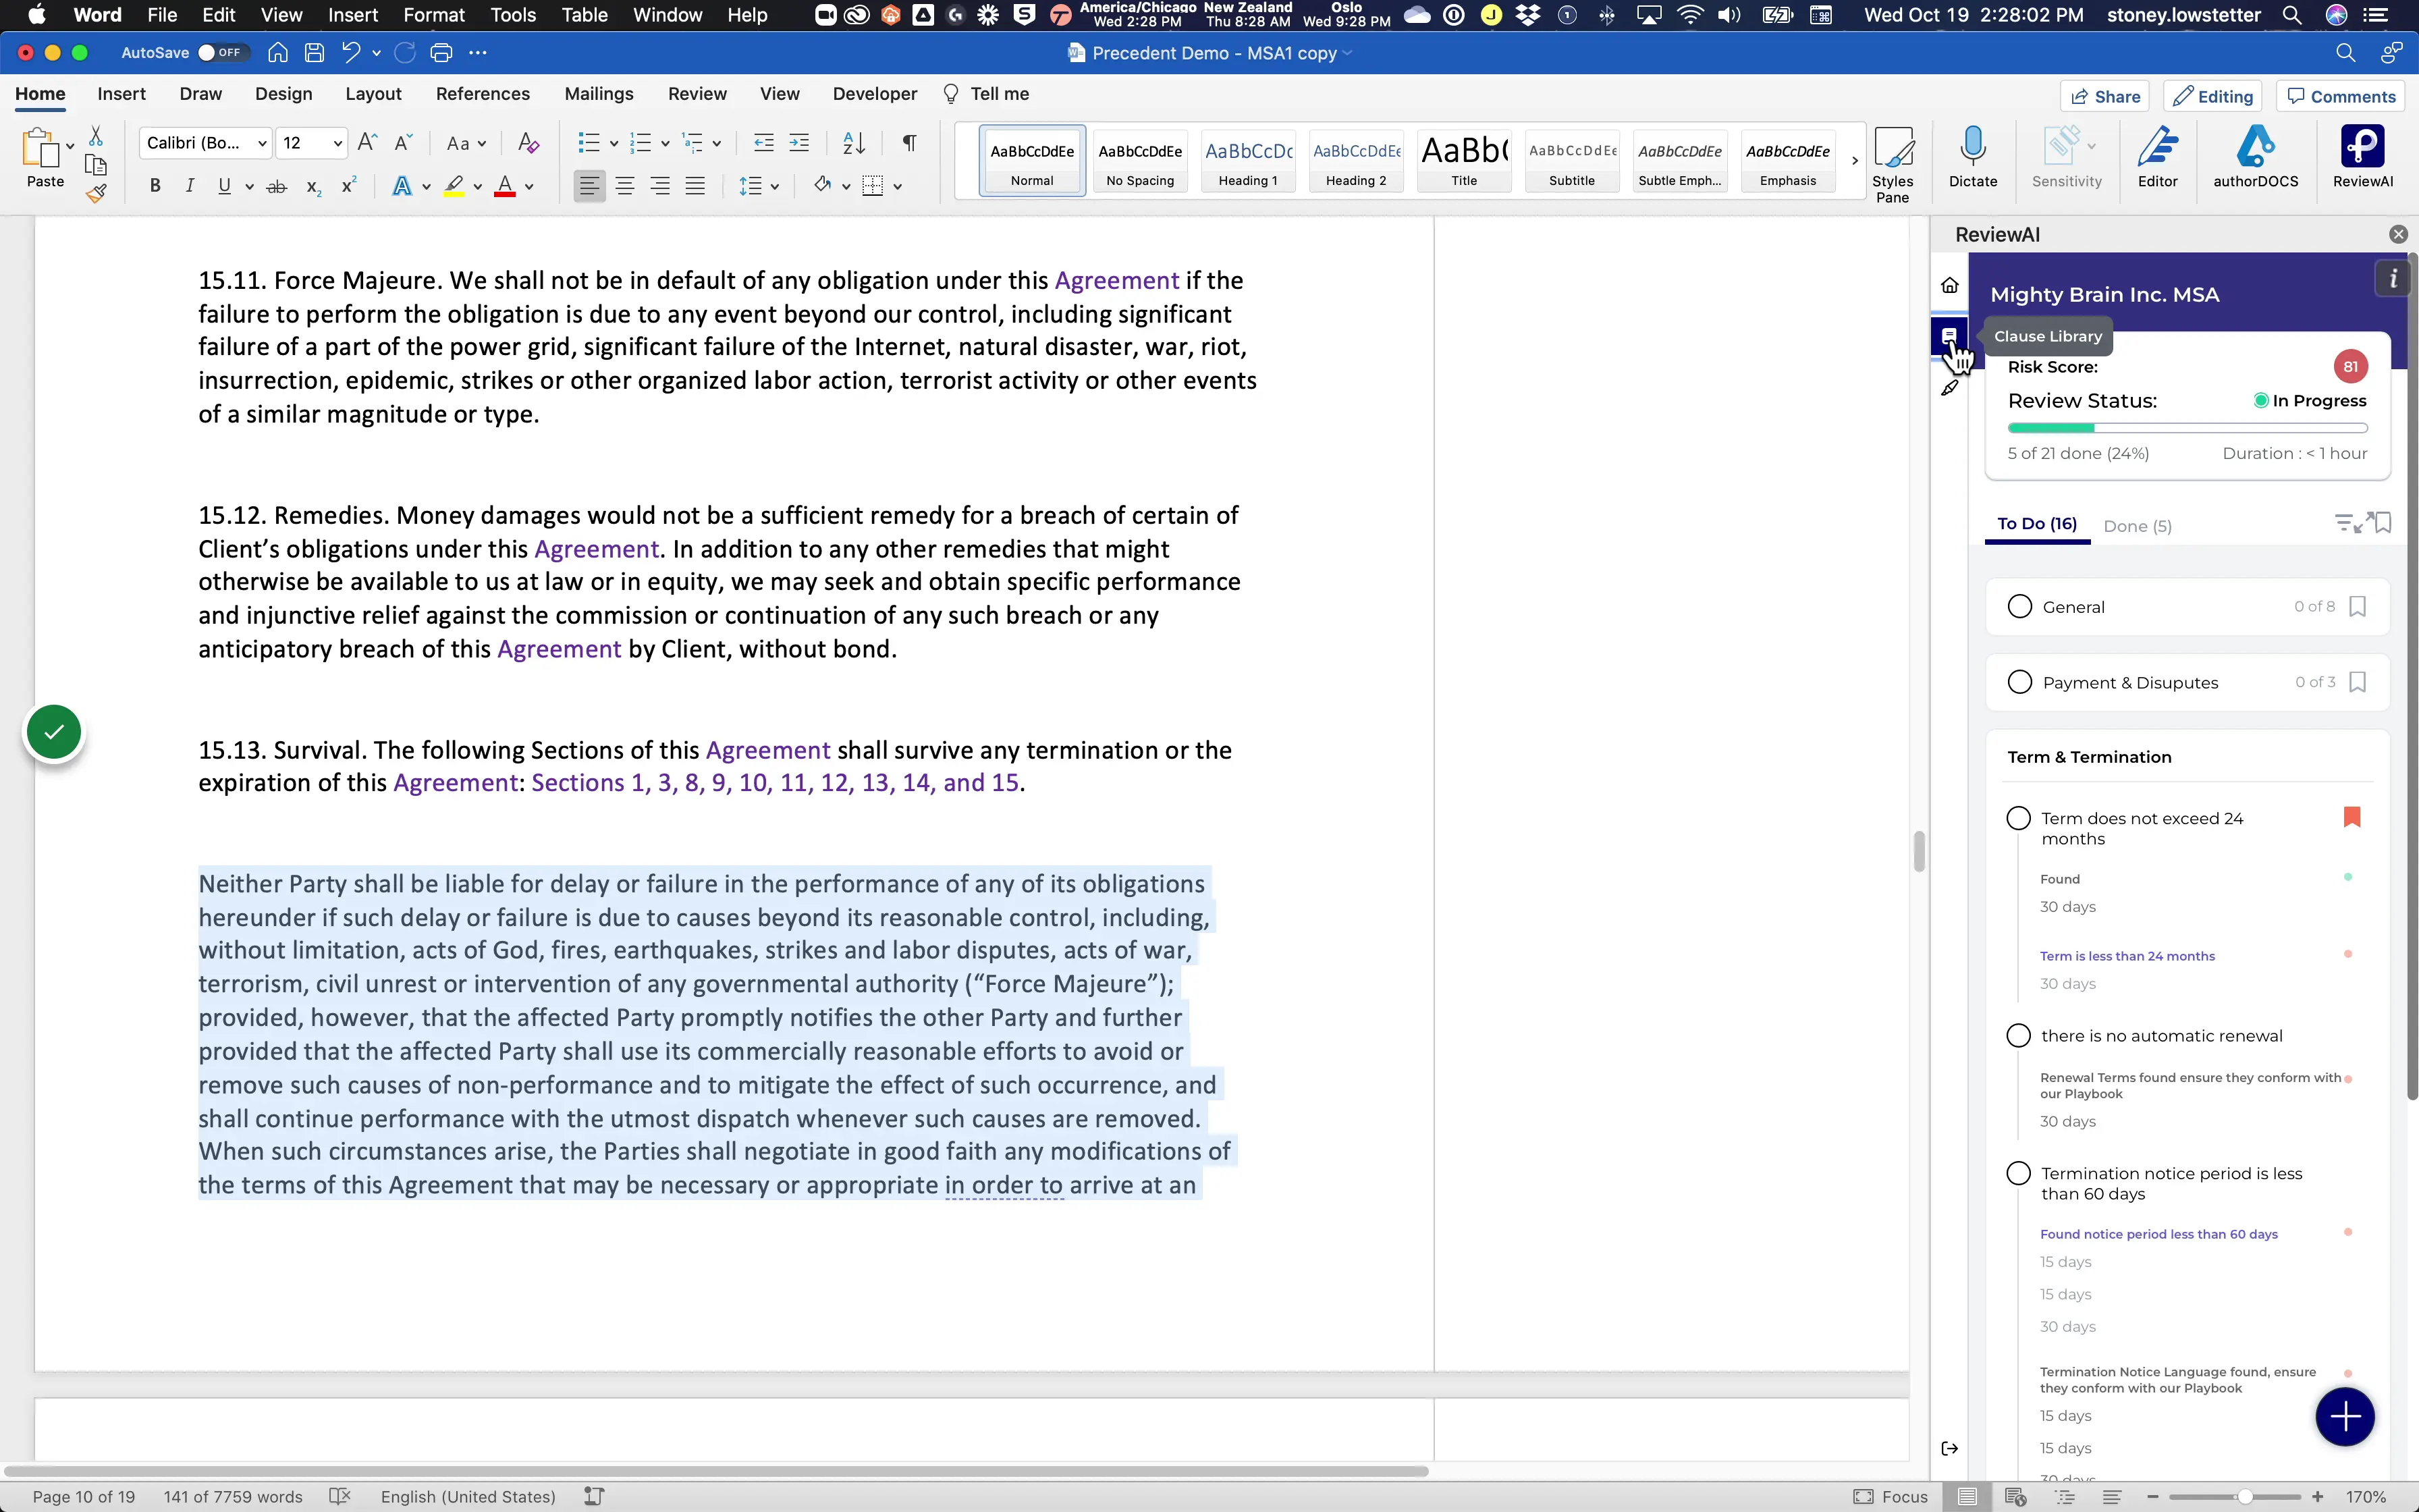Adjust the zoom slider handle
This screenshot has height=1512, width=2419.
click(x=2245, y=1497)
